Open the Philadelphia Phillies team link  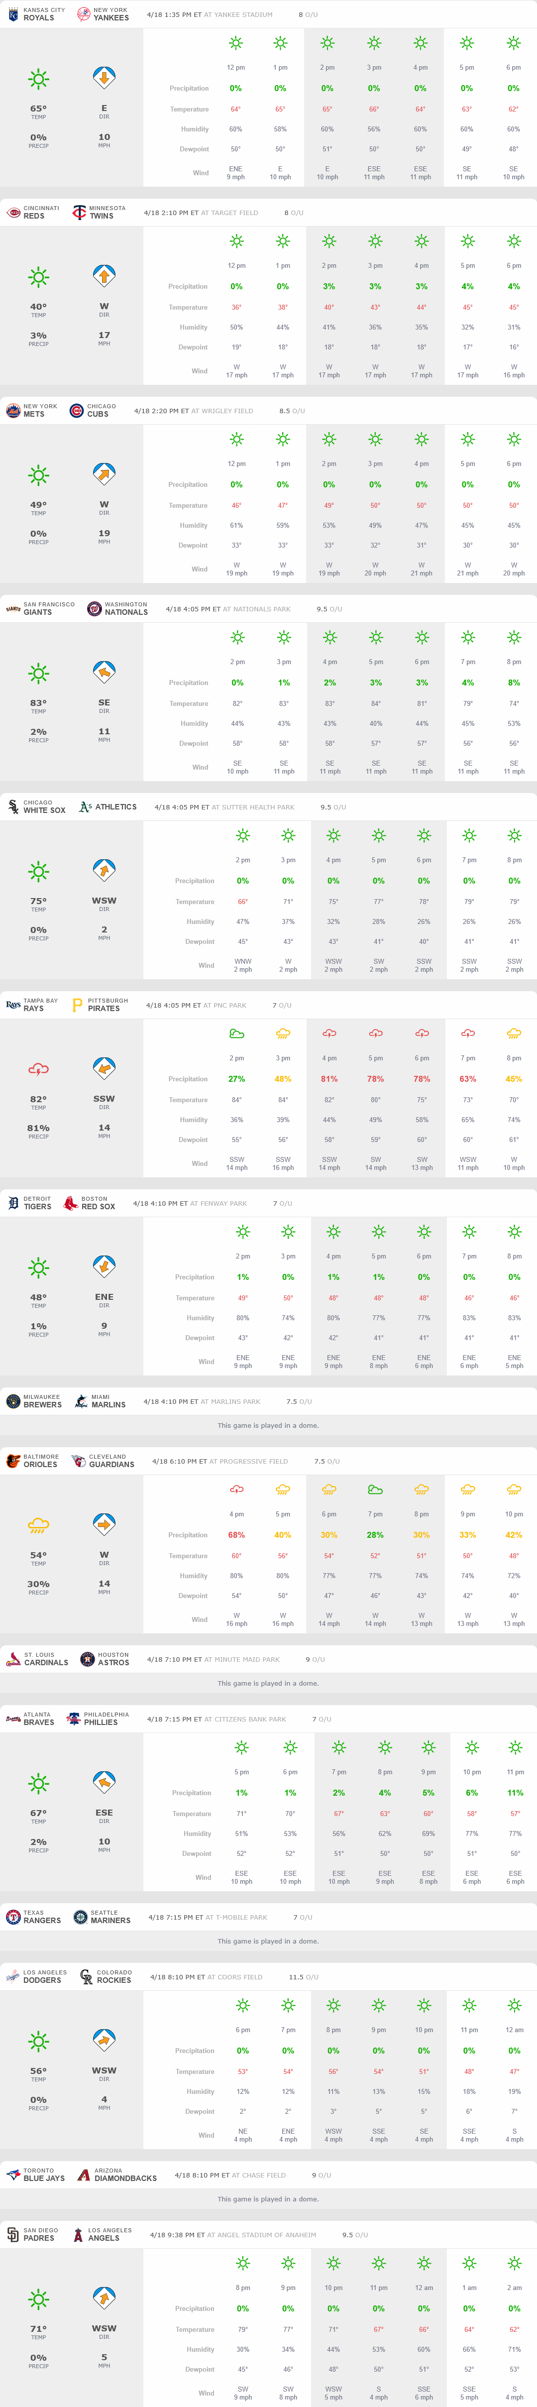pyautogui.click(x=101, y=1722)
